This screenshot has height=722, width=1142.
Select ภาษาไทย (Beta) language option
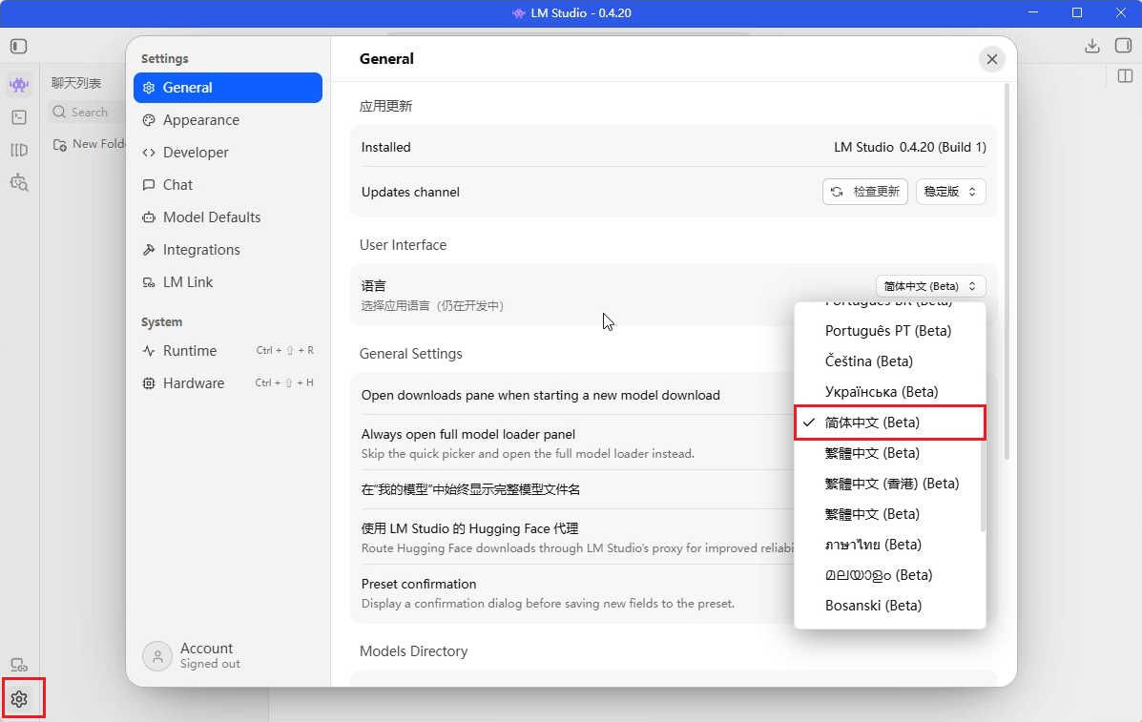889,545
